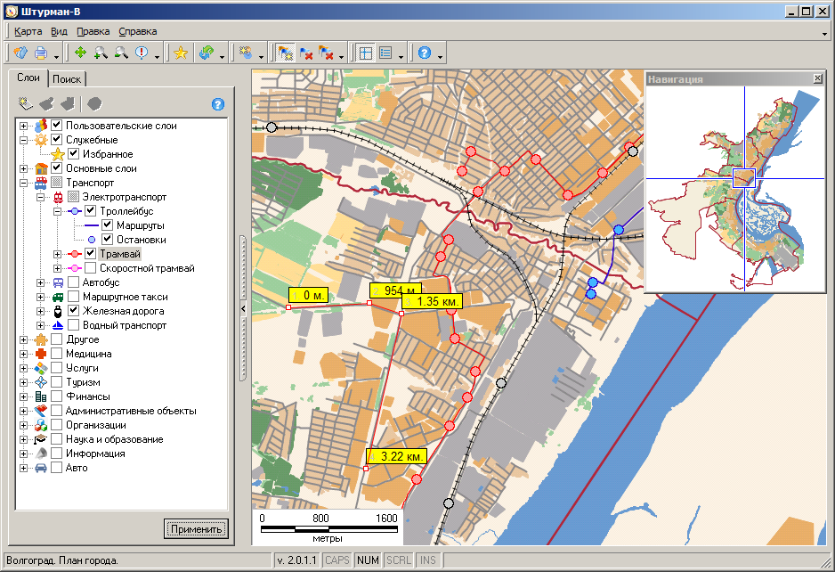
Task: Uncheck the Маршруты checkbox
Action: point(107,225)
